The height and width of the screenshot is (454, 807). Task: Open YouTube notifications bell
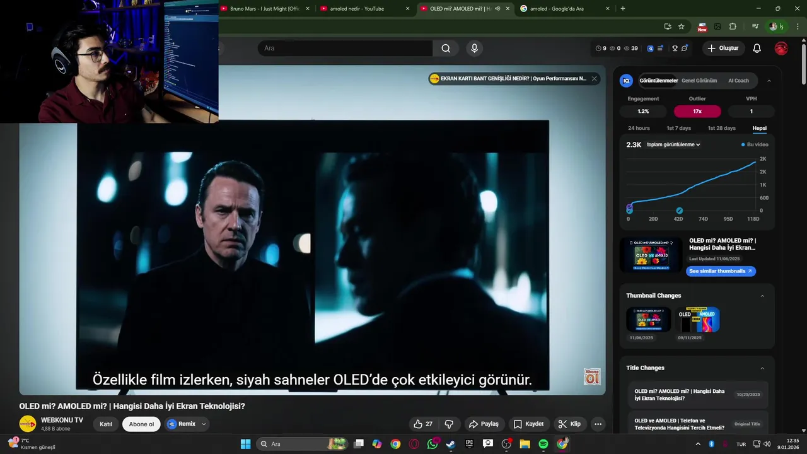coord(757,49)
